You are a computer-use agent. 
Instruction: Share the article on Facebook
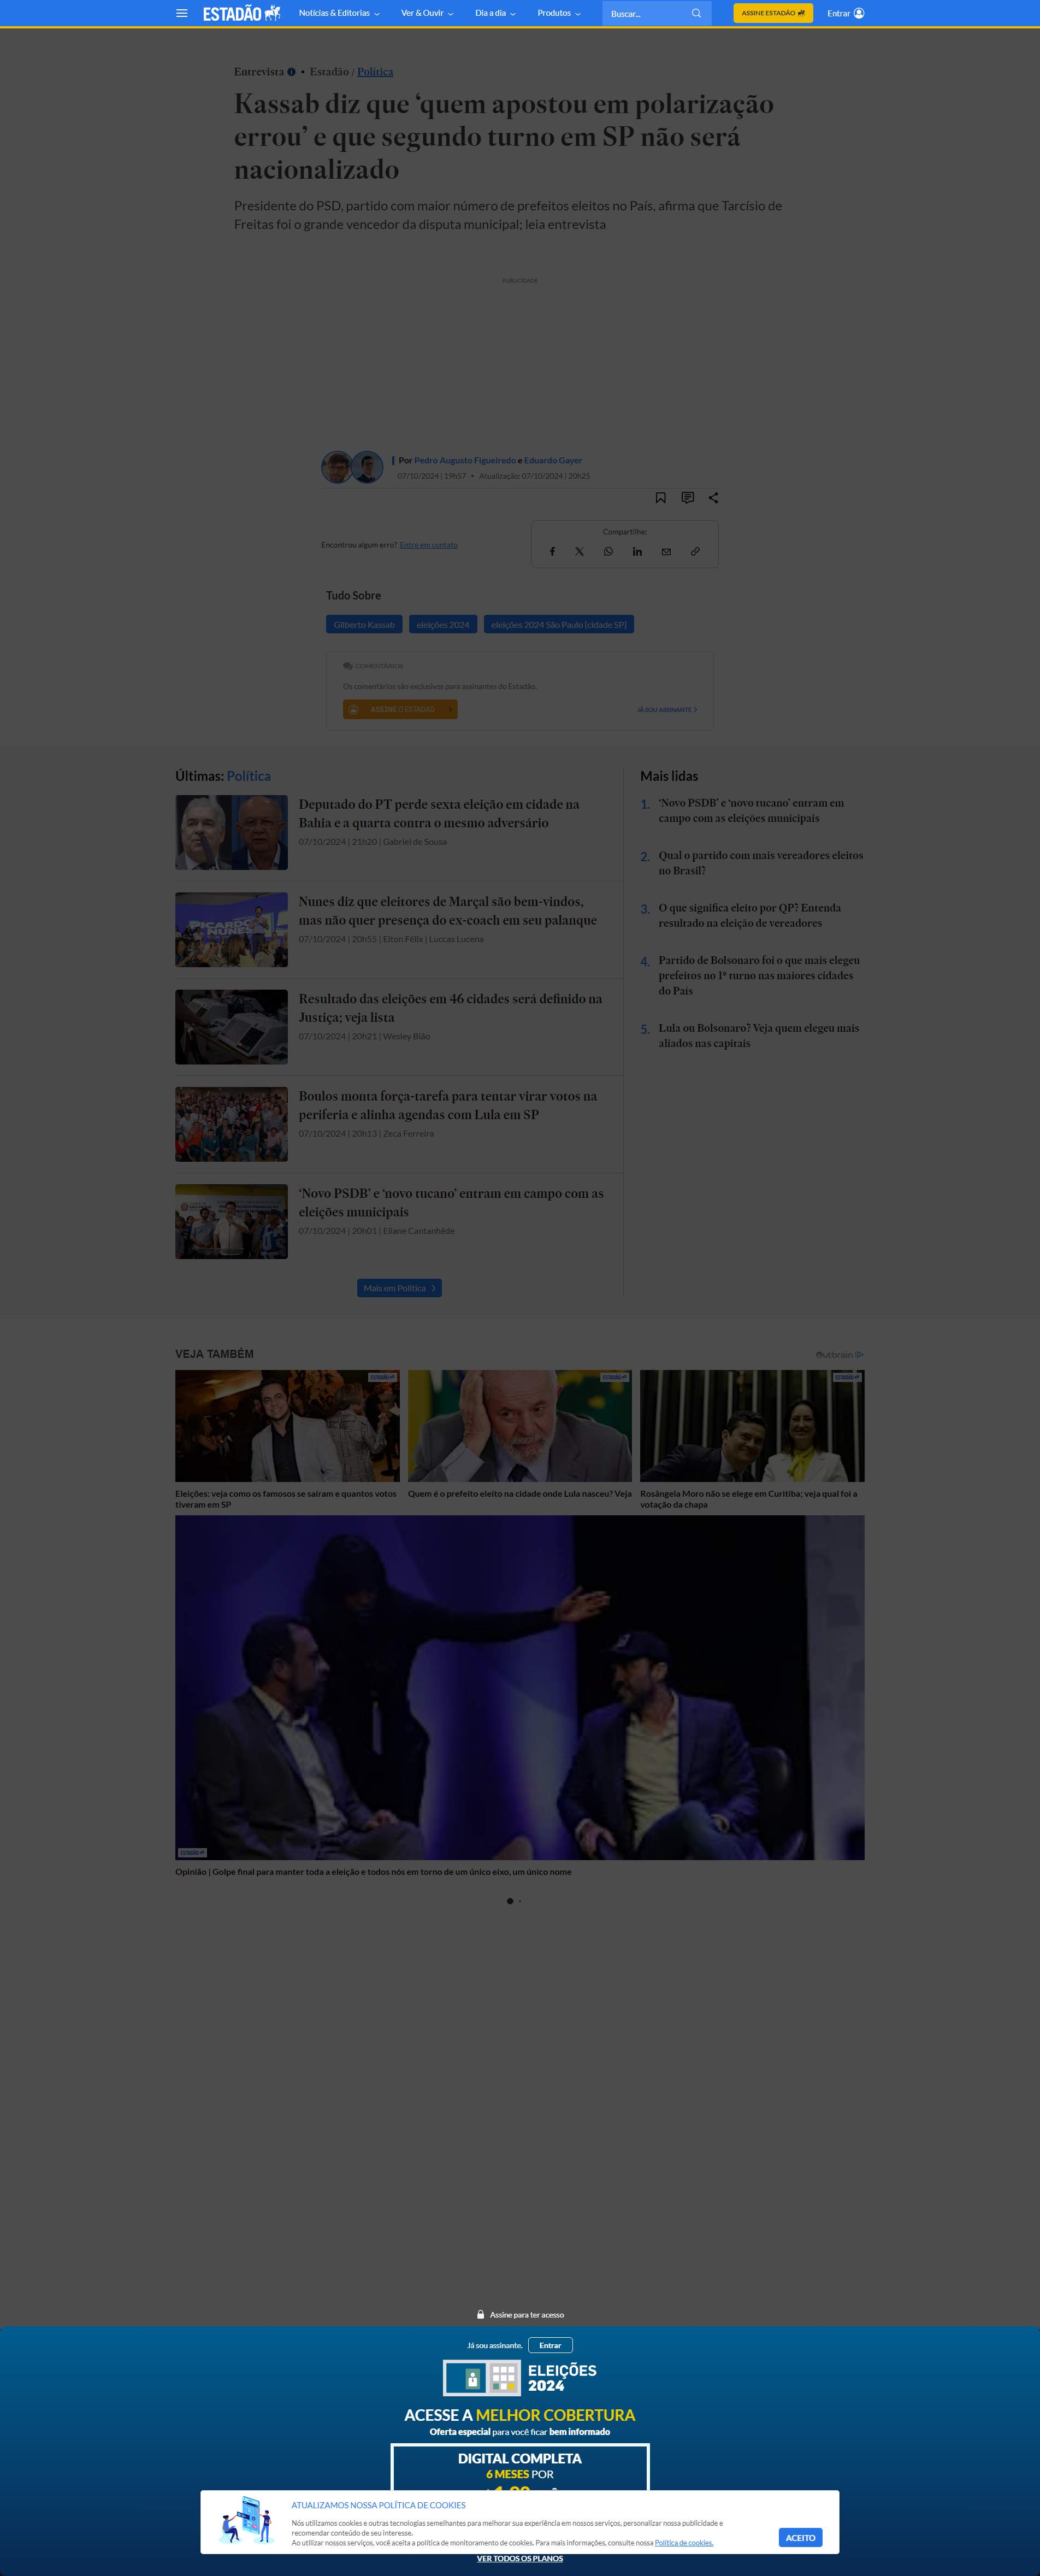pos(552,552)
